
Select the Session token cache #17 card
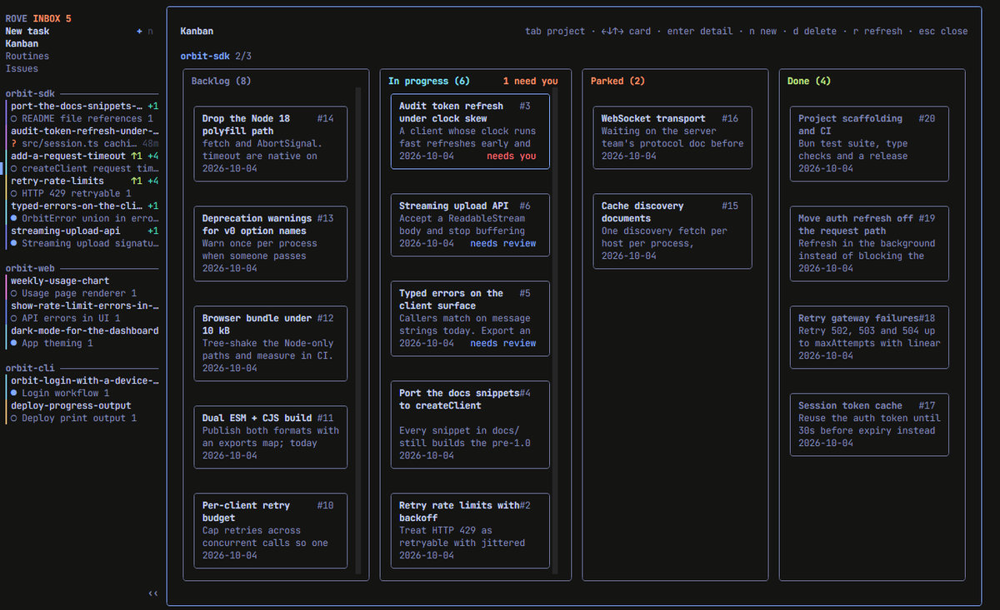pos(869,424)
